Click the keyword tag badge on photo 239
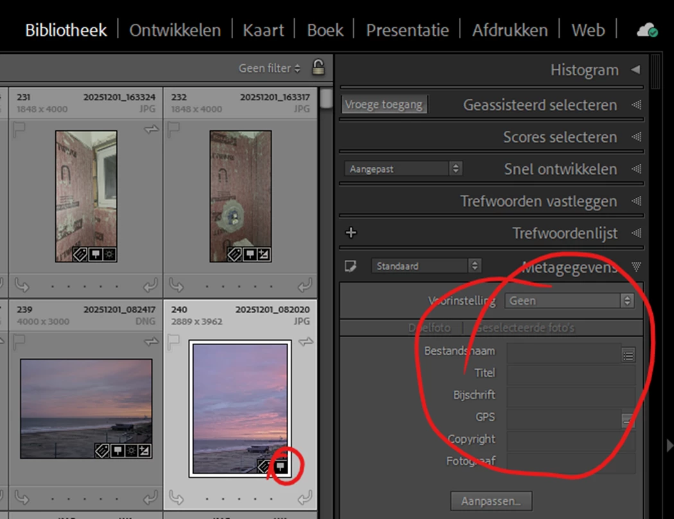Image resolution: width=674 pixels, height=519 pixels. tap(102, 451)
